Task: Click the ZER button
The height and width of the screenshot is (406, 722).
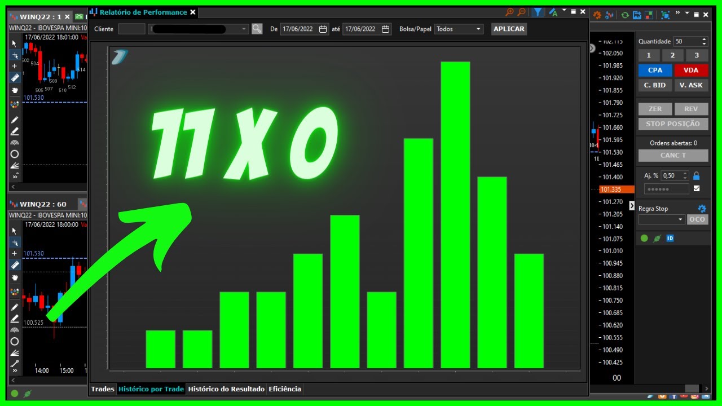Action: (x=655, y=109)
